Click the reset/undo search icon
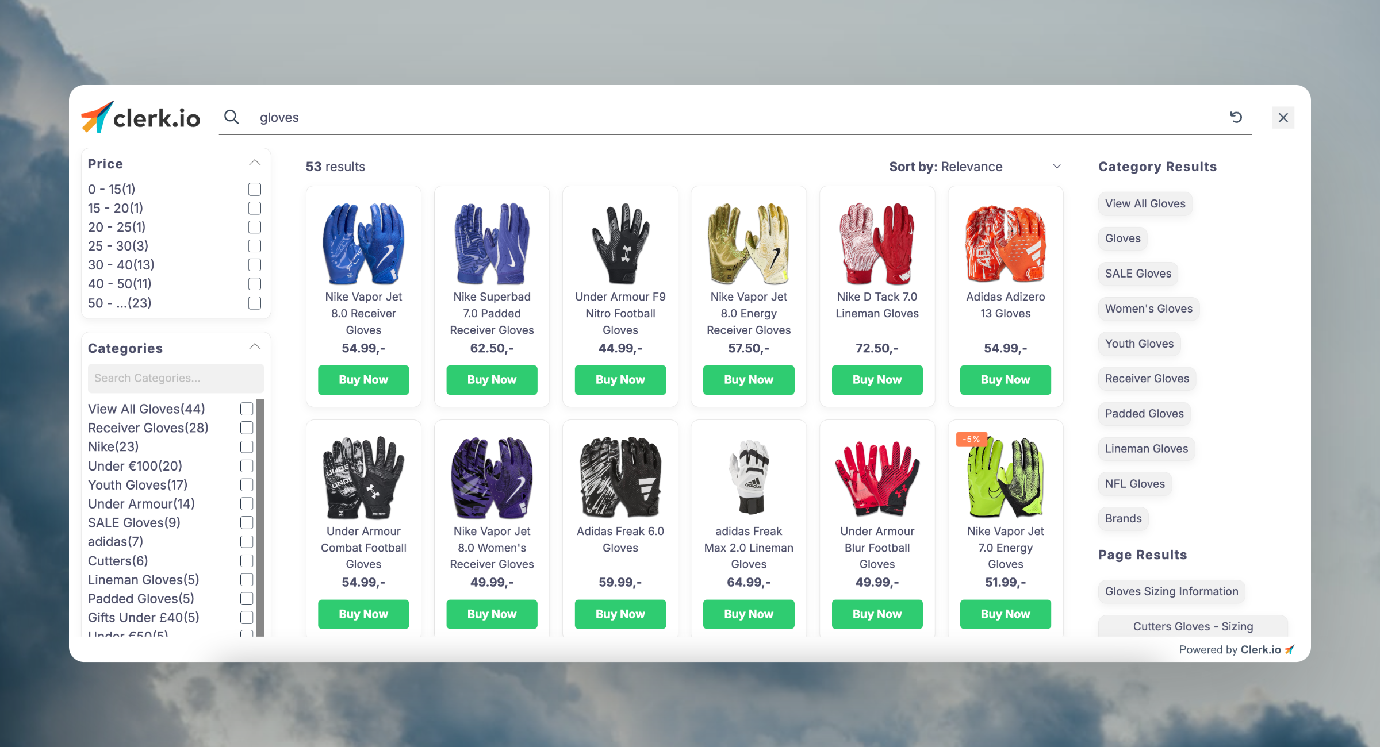 [x=1236, y=117]
